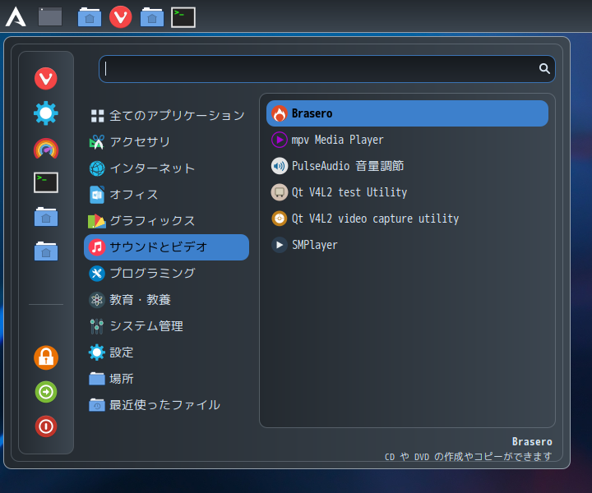Open the first file manager launcher in the top panel
The image size is (592, 493).
coord(90,17)
